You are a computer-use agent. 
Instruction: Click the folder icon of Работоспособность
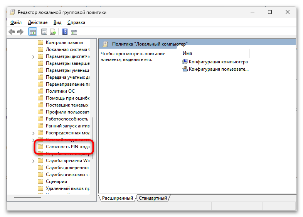click(40, 119)
